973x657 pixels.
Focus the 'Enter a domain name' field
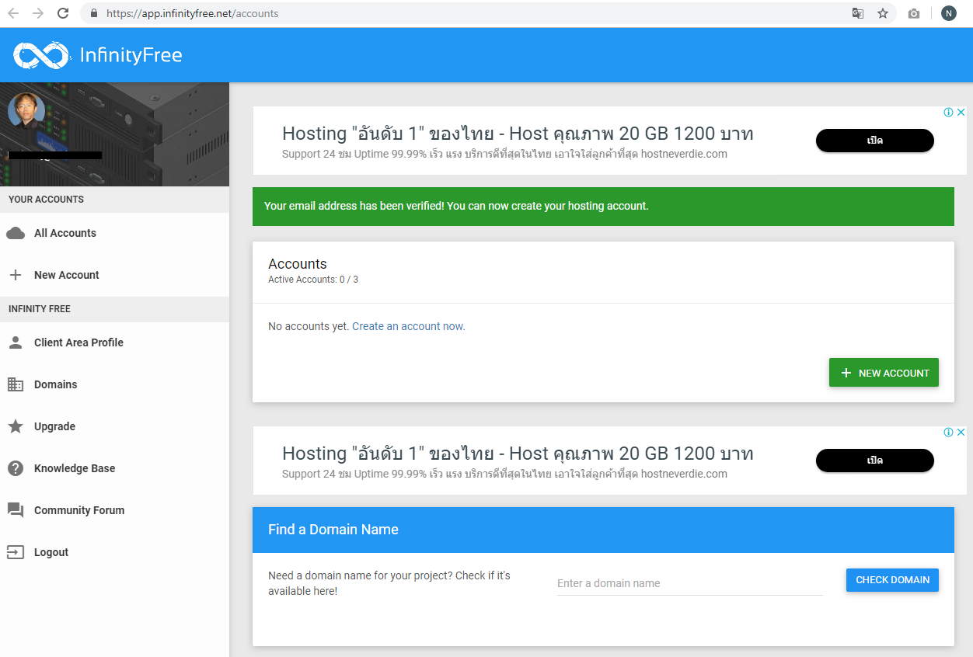pyautogui.click(x=689, y=583)
